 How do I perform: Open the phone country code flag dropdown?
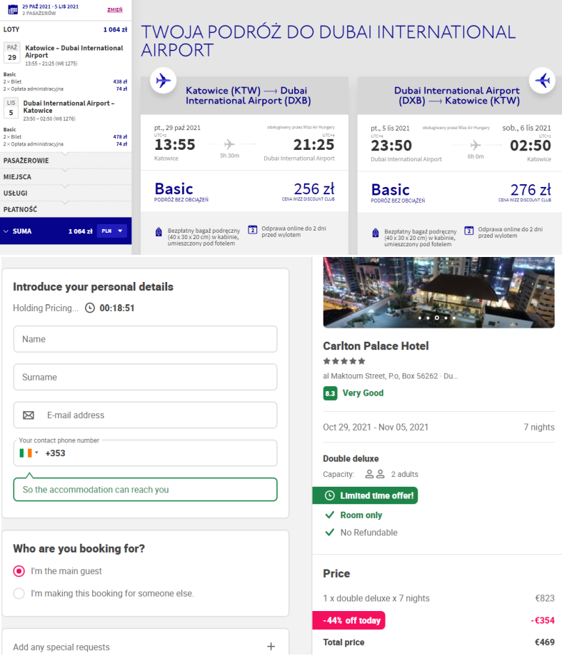tap(29, 453)
